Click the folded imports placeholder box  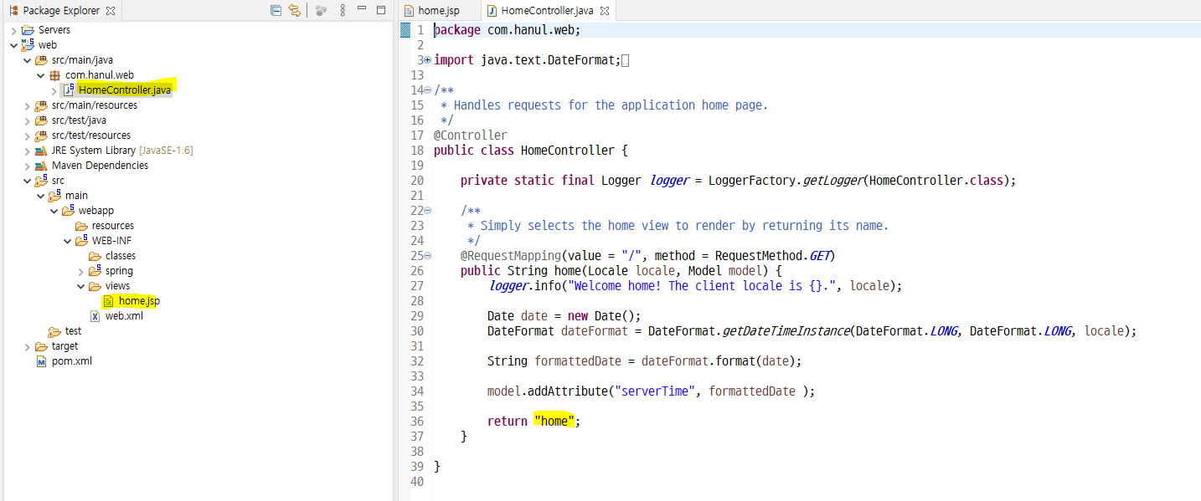tap(626, 60)
